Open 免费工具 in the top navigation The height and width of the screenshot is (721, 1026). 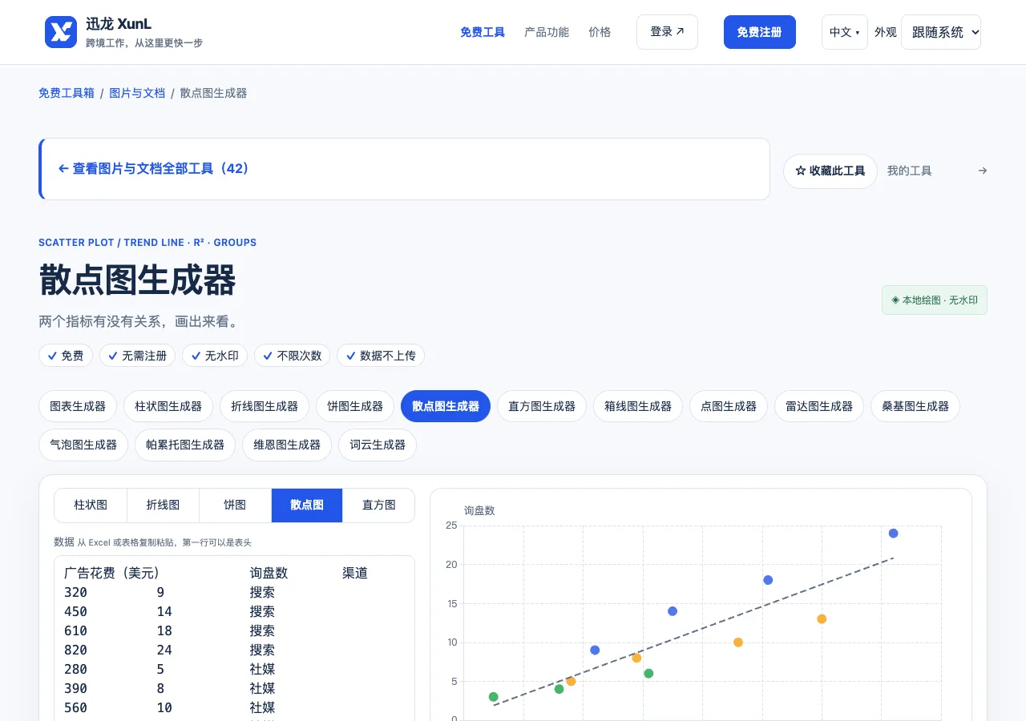[x=483, y=32]
